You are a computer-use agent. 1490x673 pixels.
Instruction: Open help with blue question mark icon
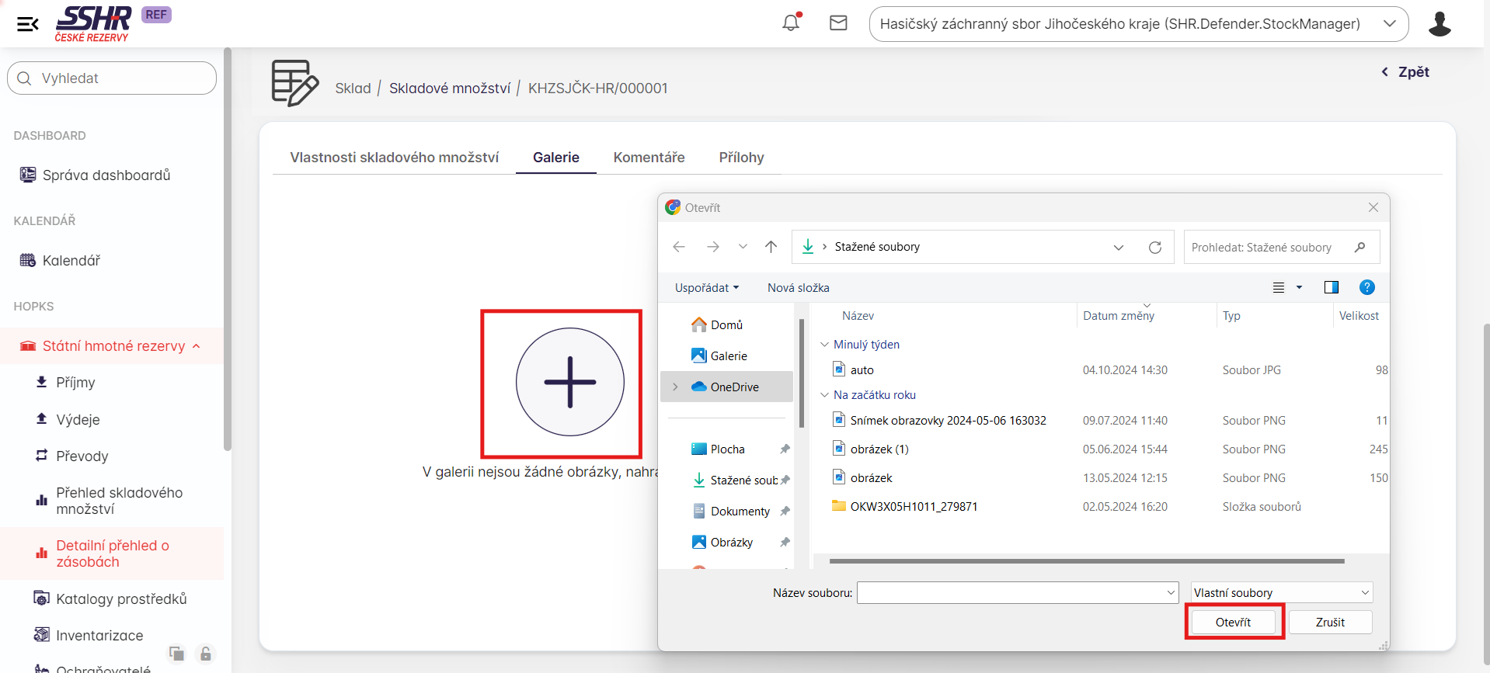[1366, 287]
